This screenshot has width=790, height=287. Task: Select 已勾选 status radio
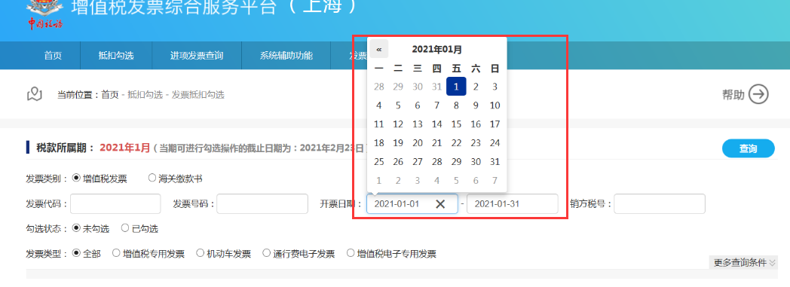click(x=125, y=228)
